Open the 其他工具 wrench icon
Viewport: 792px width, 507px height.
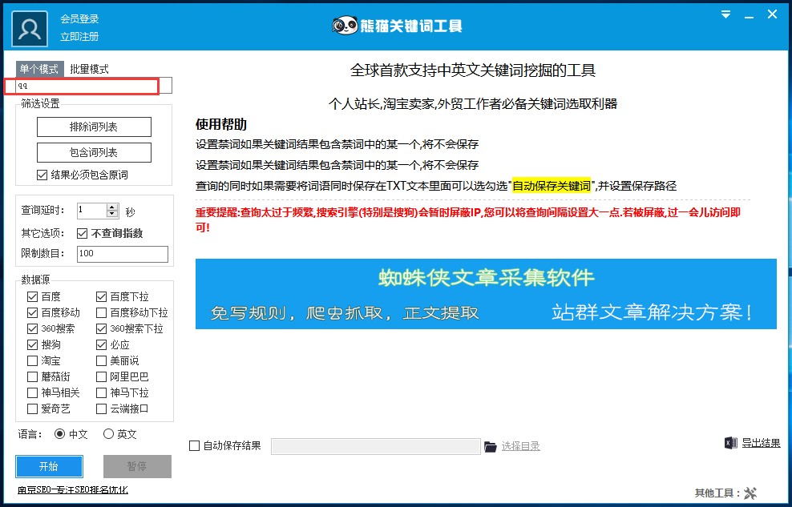click(x=750, y=493)
